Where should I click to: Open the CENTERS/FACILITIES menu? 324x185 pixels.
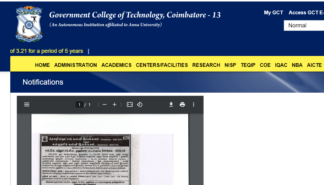point(162,65)
